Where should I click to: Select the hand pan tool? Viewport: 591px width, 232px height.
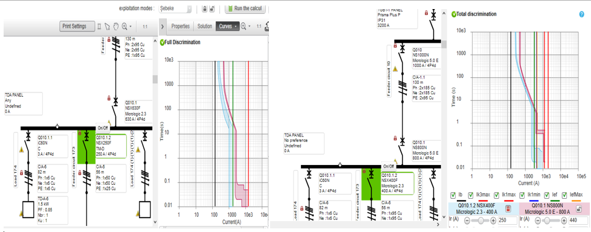pos(115,27)
